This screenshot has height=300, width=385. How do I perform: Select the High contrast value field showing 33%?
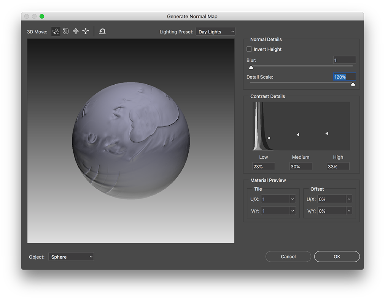[337, 166]
